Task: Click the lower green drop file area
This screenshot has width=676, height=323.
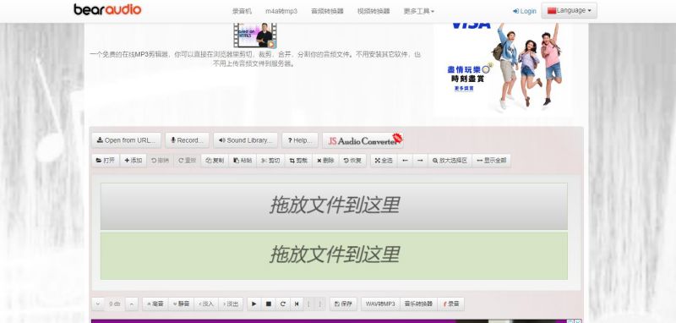Action: tap(334, 255)
